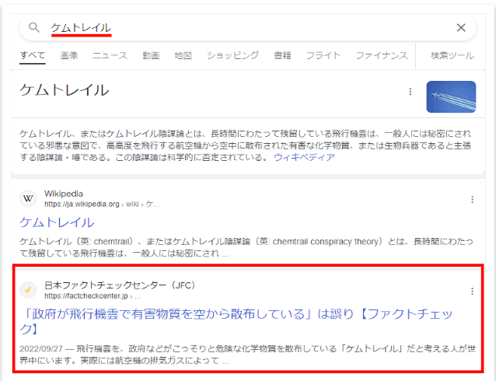Open the ケムトレイル Wikipedia result title
Image resolution: width=496 pixels, height=381 pixels.
[57, 222]
